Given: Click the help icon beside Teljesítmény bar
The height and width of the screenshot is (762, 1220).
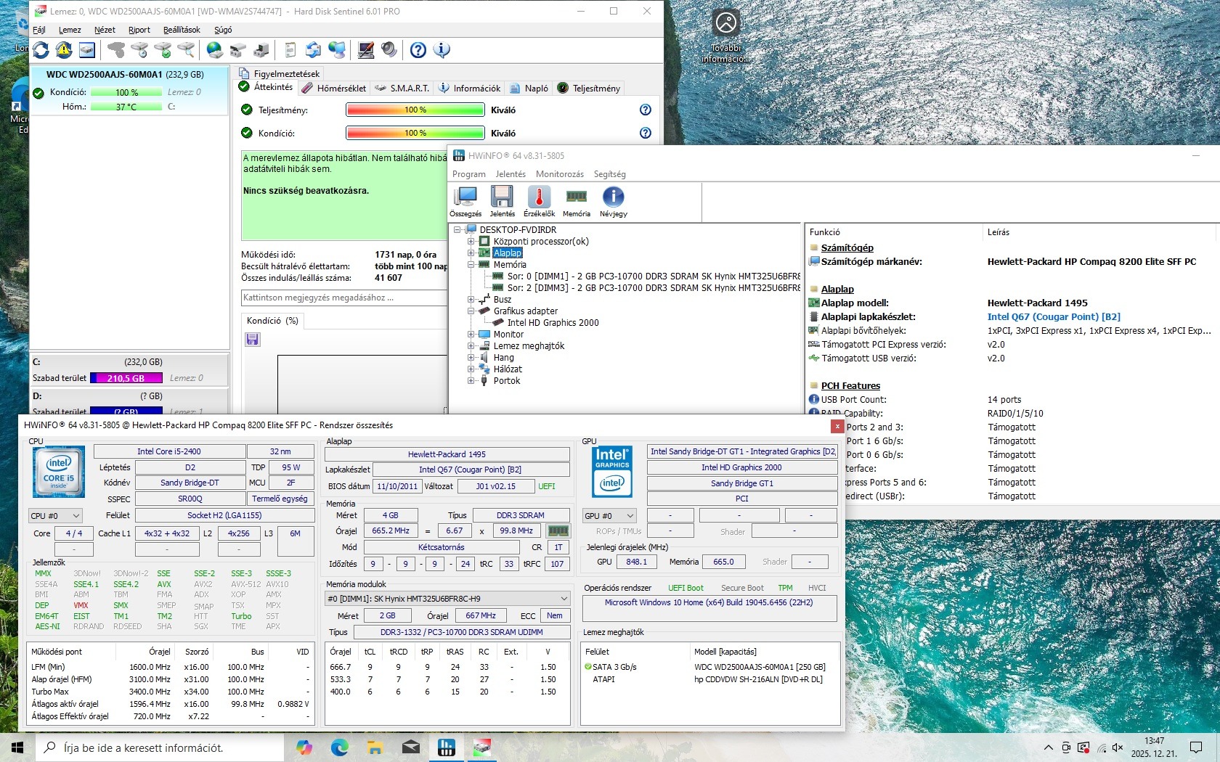Looking at the screenshot, I should click(x=645, y=110).
